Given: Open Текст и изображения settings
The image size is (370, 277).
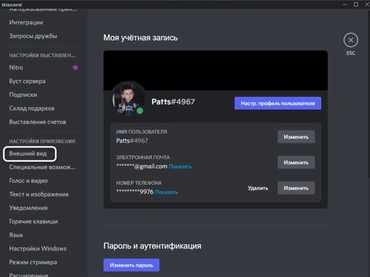Looking at the screenshot, I should coord(39,194).
